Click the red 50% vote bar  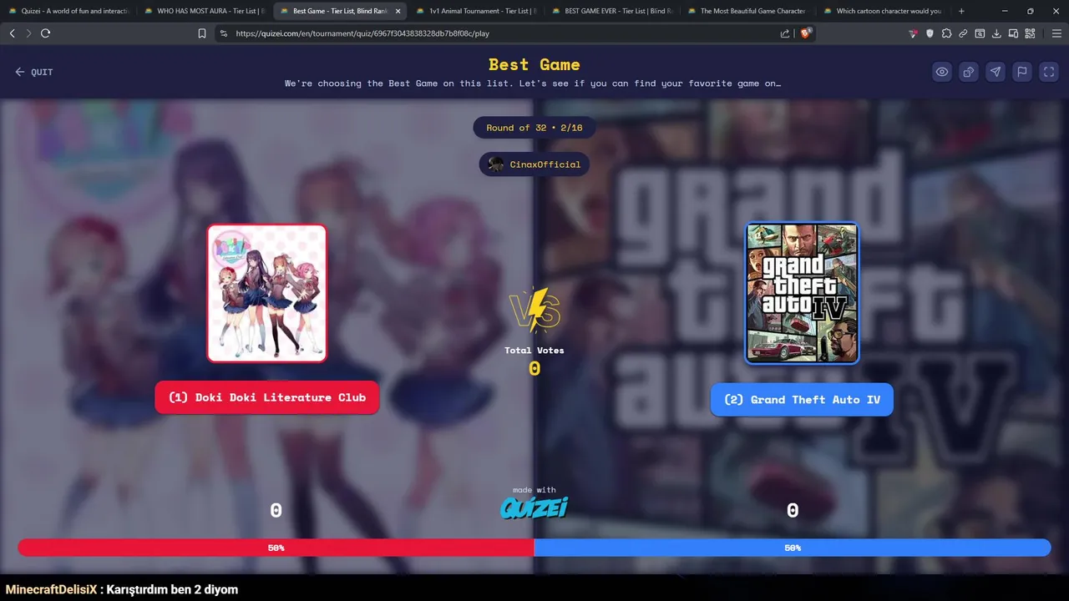click(x=276, y=548)
